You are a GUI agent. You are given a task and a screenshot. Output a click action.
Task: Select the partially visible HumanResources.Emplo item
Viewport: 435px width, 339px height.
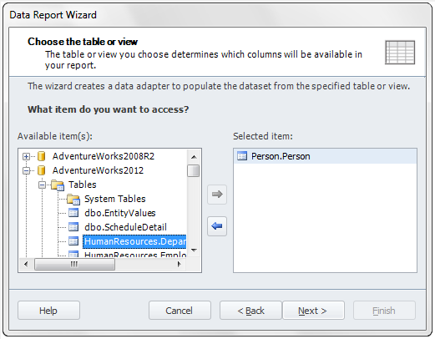(x=135, y=254)
